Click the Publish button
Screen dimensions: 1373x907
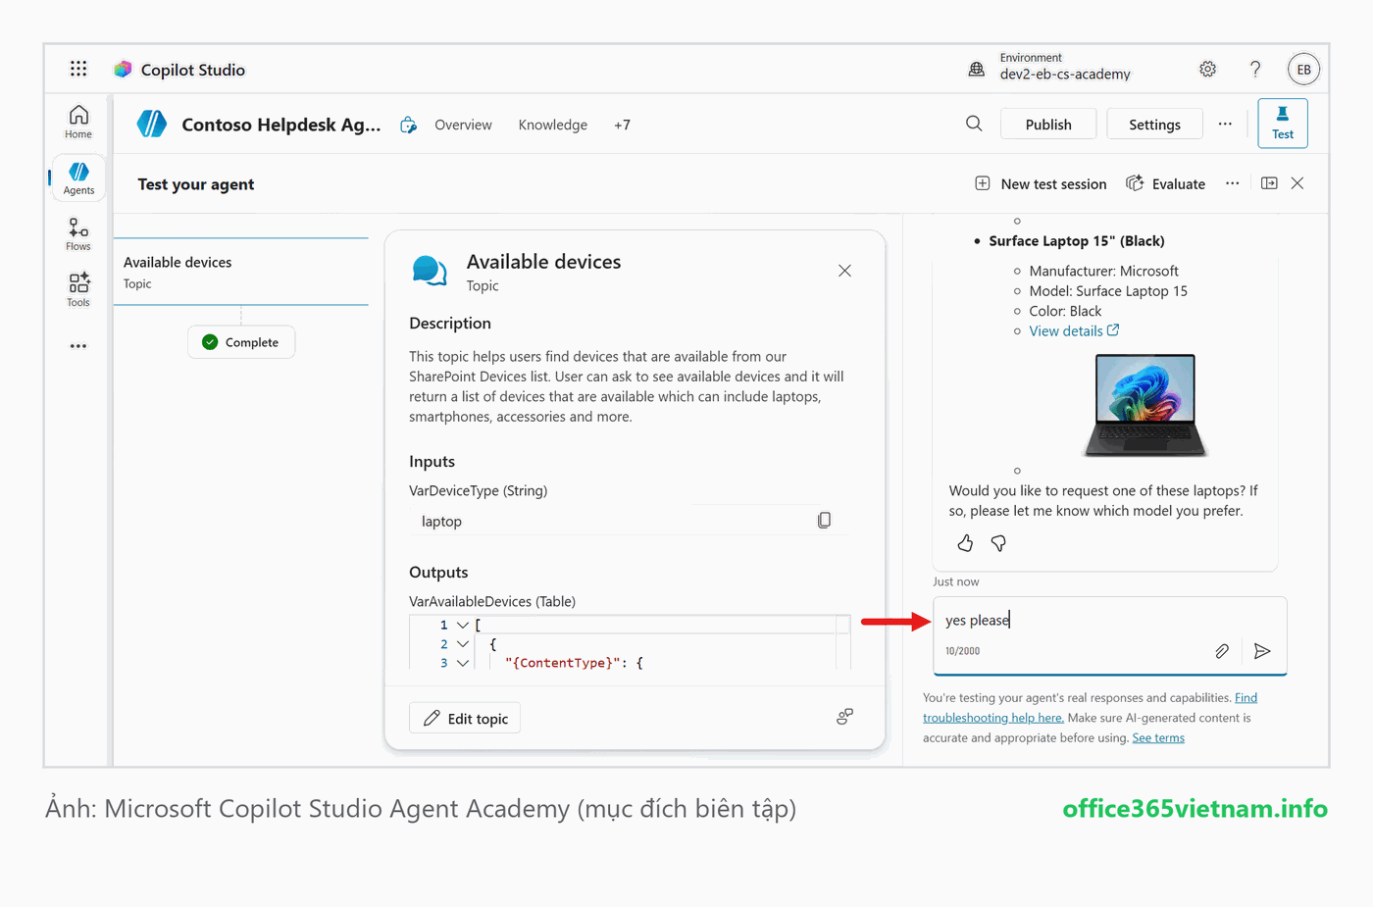coord(1048,124)
